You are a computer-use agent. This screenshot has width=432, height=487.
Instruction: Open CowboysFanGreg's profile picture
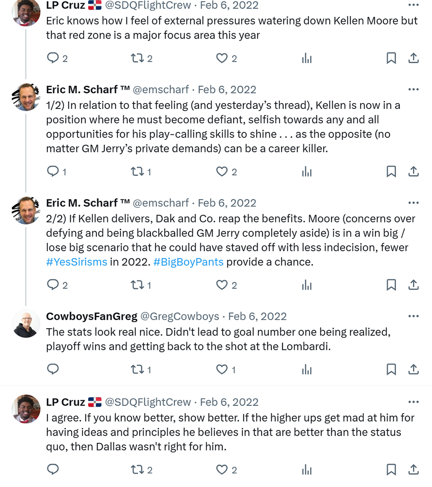[x=26, y=323]
